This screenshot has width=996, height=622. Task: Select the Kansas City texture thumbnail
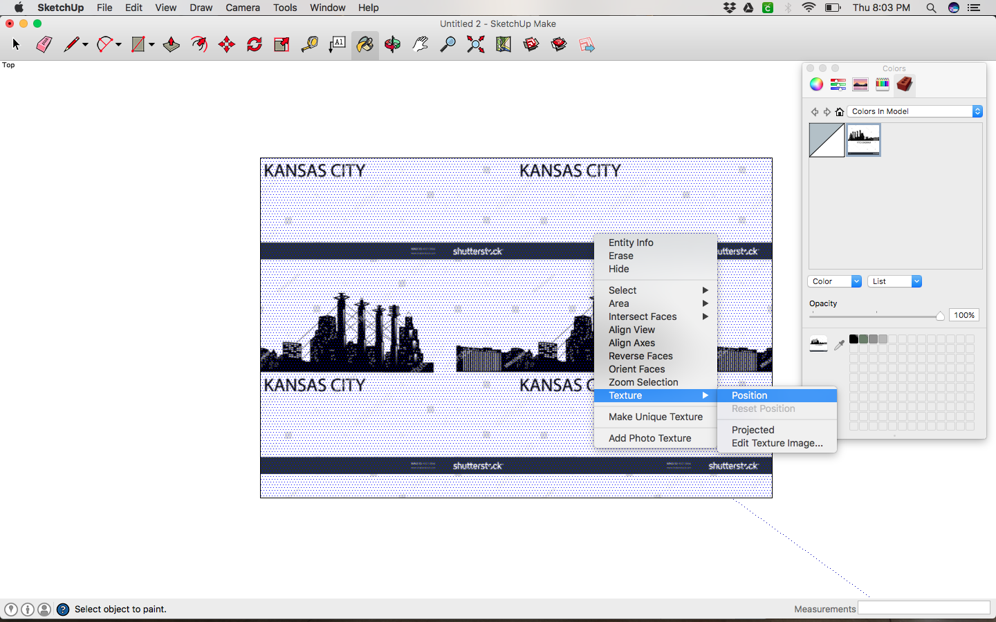click(x=863, y=140)
